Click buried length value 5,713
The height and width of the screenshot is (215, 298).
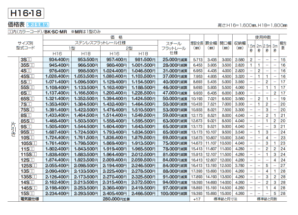tap(198, 60)
